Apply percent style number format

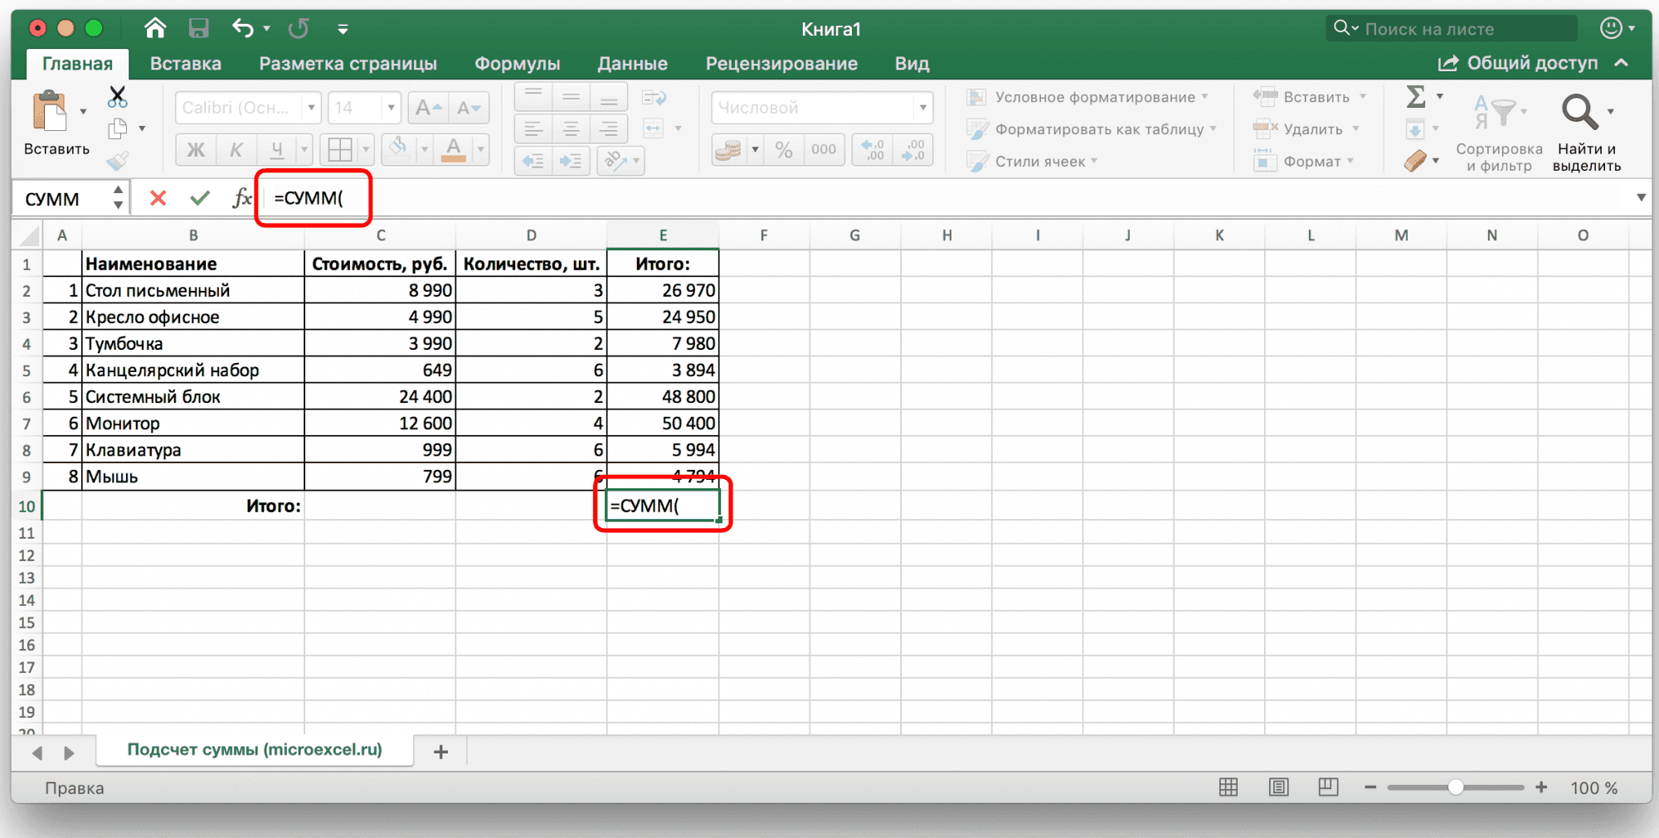(783, 150)
